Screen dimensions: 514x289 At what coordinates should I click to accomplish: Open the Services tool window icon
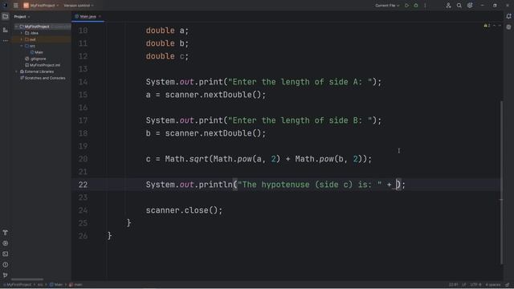pyautogui.click(x=6, y=243)
